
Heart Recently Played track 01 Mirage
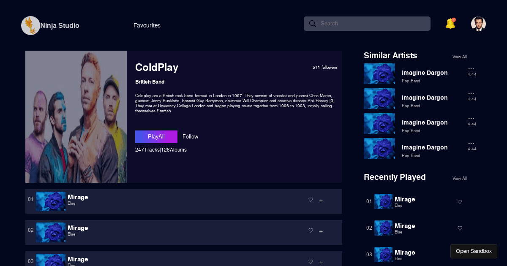(x=460, y=202)
